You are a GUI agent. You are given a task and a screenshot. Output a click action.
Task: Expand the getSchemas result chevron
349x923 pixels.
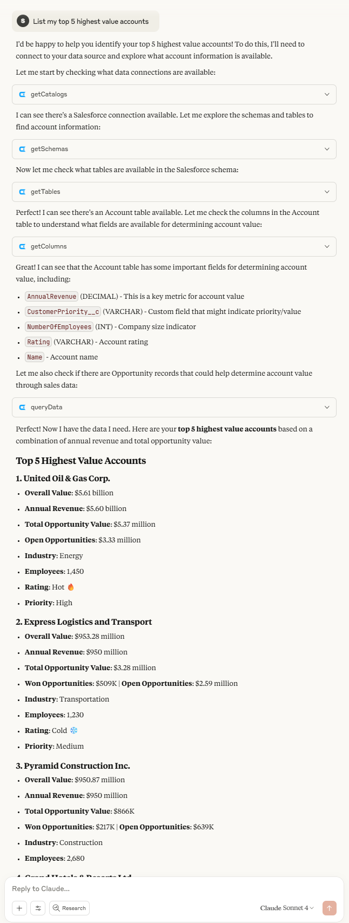click(327, 149)
